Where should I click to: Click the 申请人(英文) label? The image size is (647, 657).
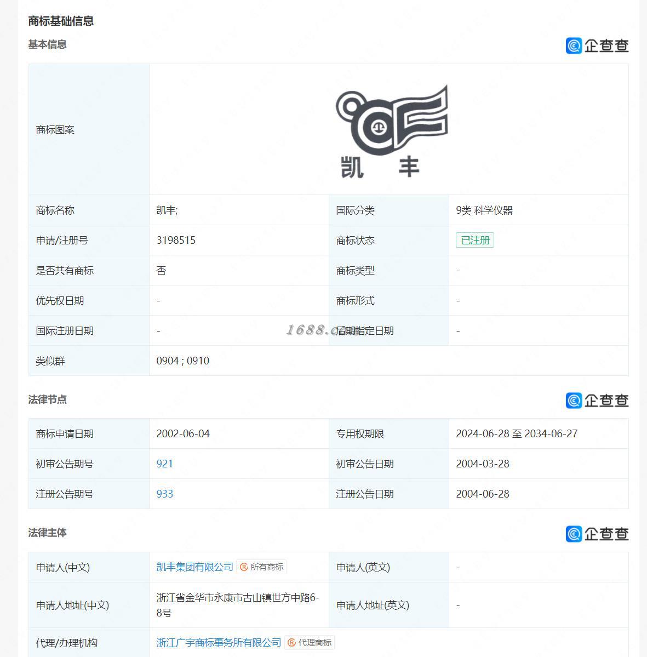pyautogui.click(x=363, y=567)
